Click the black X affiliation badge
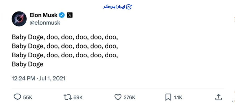The width and height of the screenshot is (235, 112). [70, 15]
